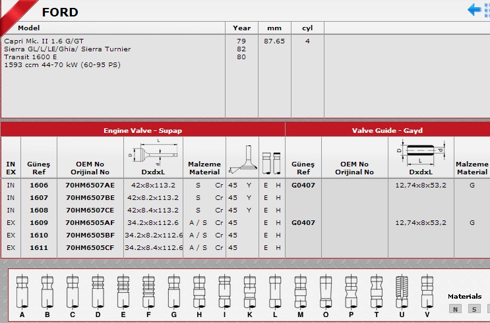
Task: Click the valve guide dimension diagram
Action: 421,153
